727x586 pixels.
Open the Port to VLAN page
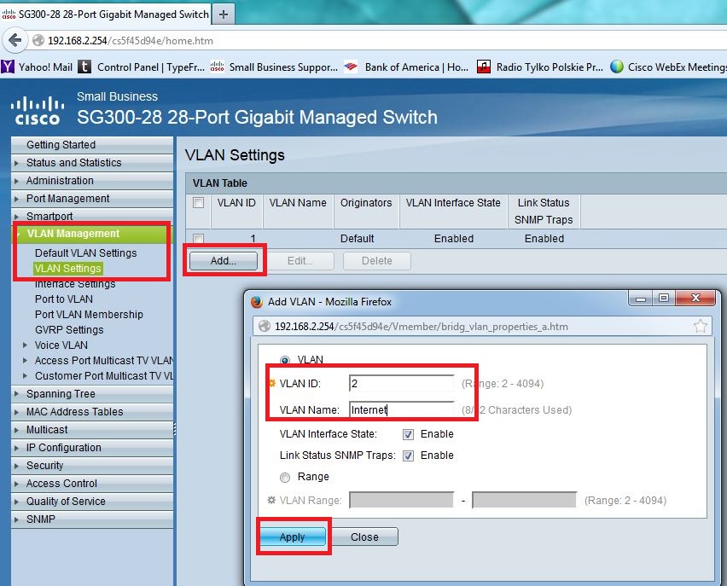pyautogui.click(x=63, y=299)
